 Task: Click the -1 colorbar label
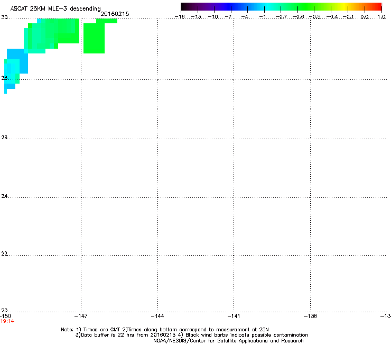(262, 17)
